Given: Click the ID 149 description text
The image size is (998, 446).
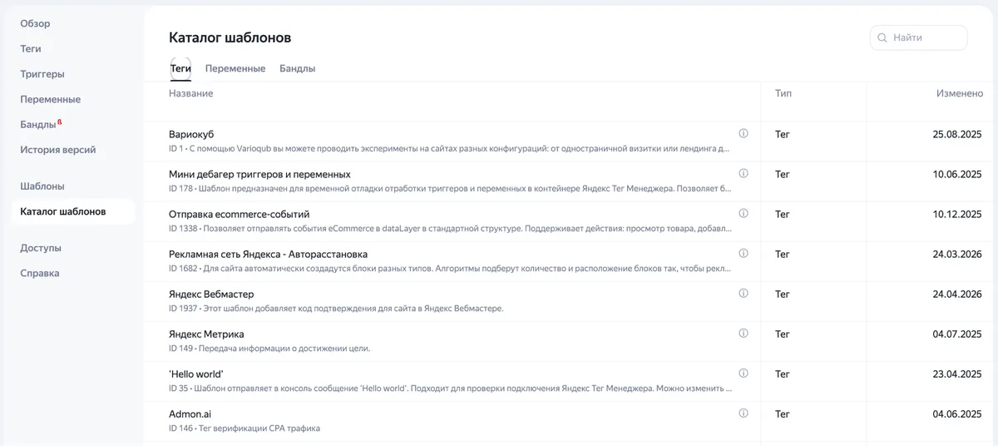Looking at the screenshot, I should coord(269,349).
